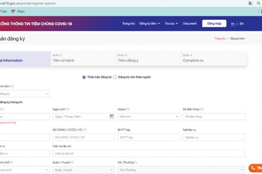Select step 4 Complete to tab
The width and height of the screenshot is (262, 174).
(214, 58)
